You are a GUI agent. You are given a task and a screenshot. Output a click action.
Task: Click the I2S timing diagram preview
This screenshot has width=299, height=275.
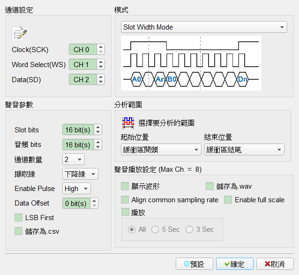click(x=191, y=63)
